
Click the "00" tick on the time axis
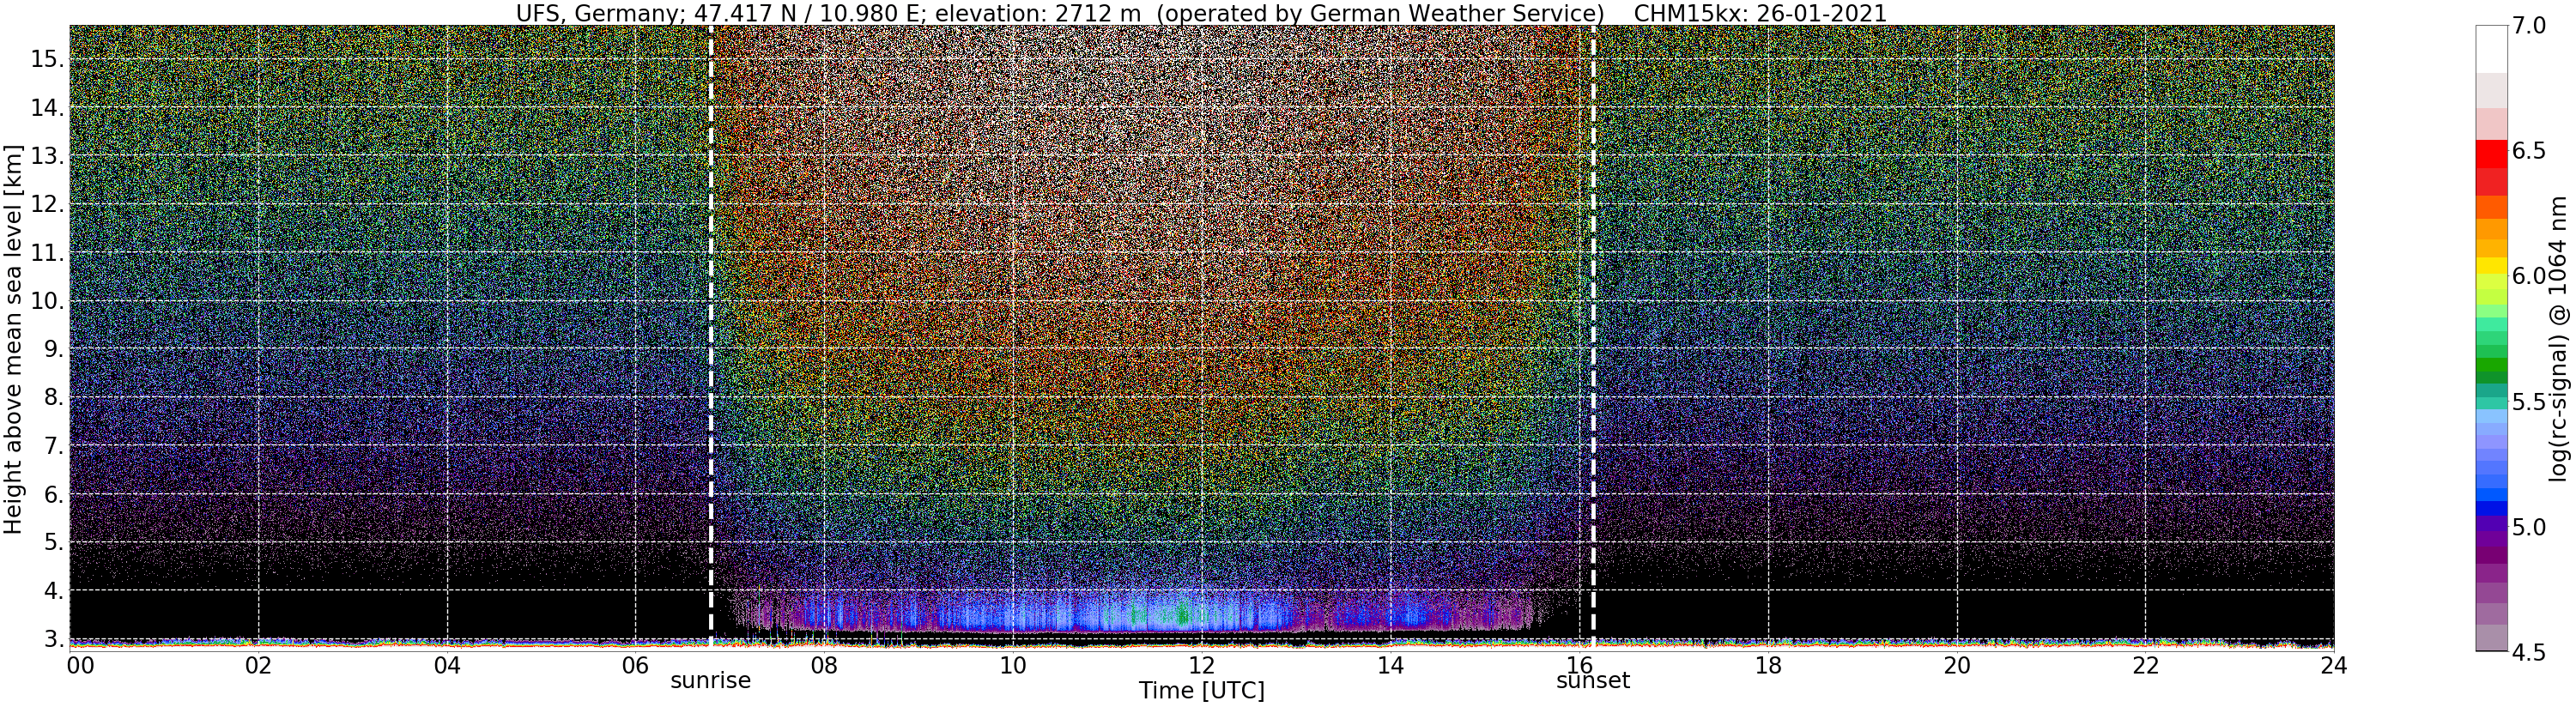click(x=80, y=664)
